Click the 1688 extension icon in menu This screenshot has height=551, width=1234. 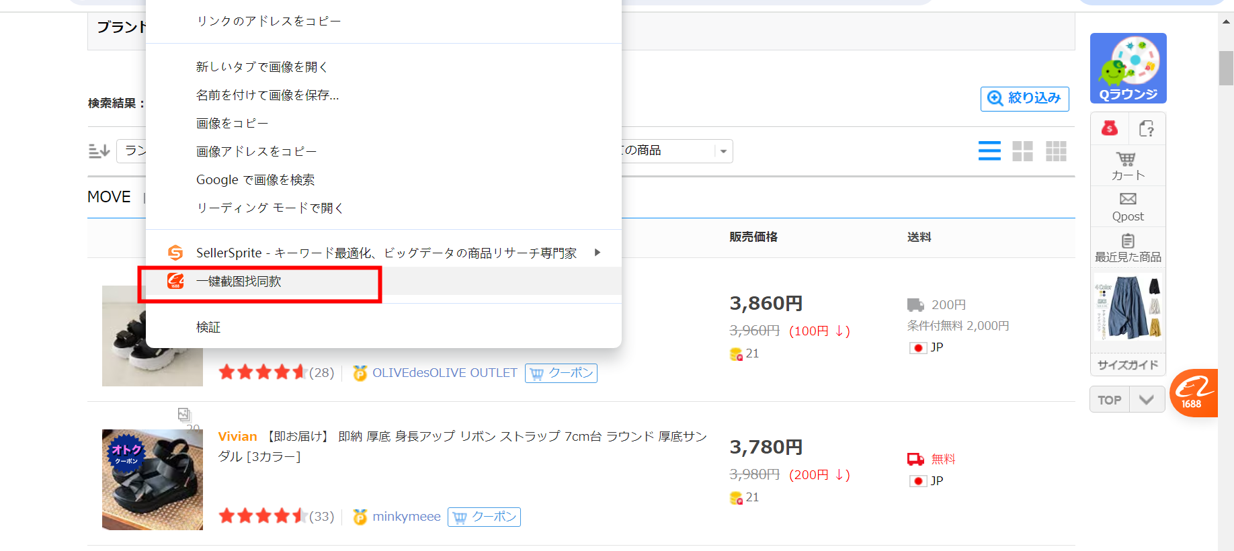[175, 281]
